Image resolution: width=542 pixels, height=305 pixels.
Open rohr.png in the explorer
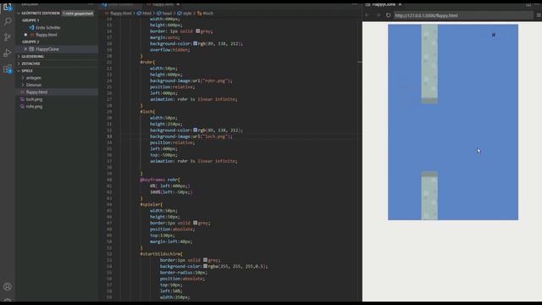[x=34, y=107]
